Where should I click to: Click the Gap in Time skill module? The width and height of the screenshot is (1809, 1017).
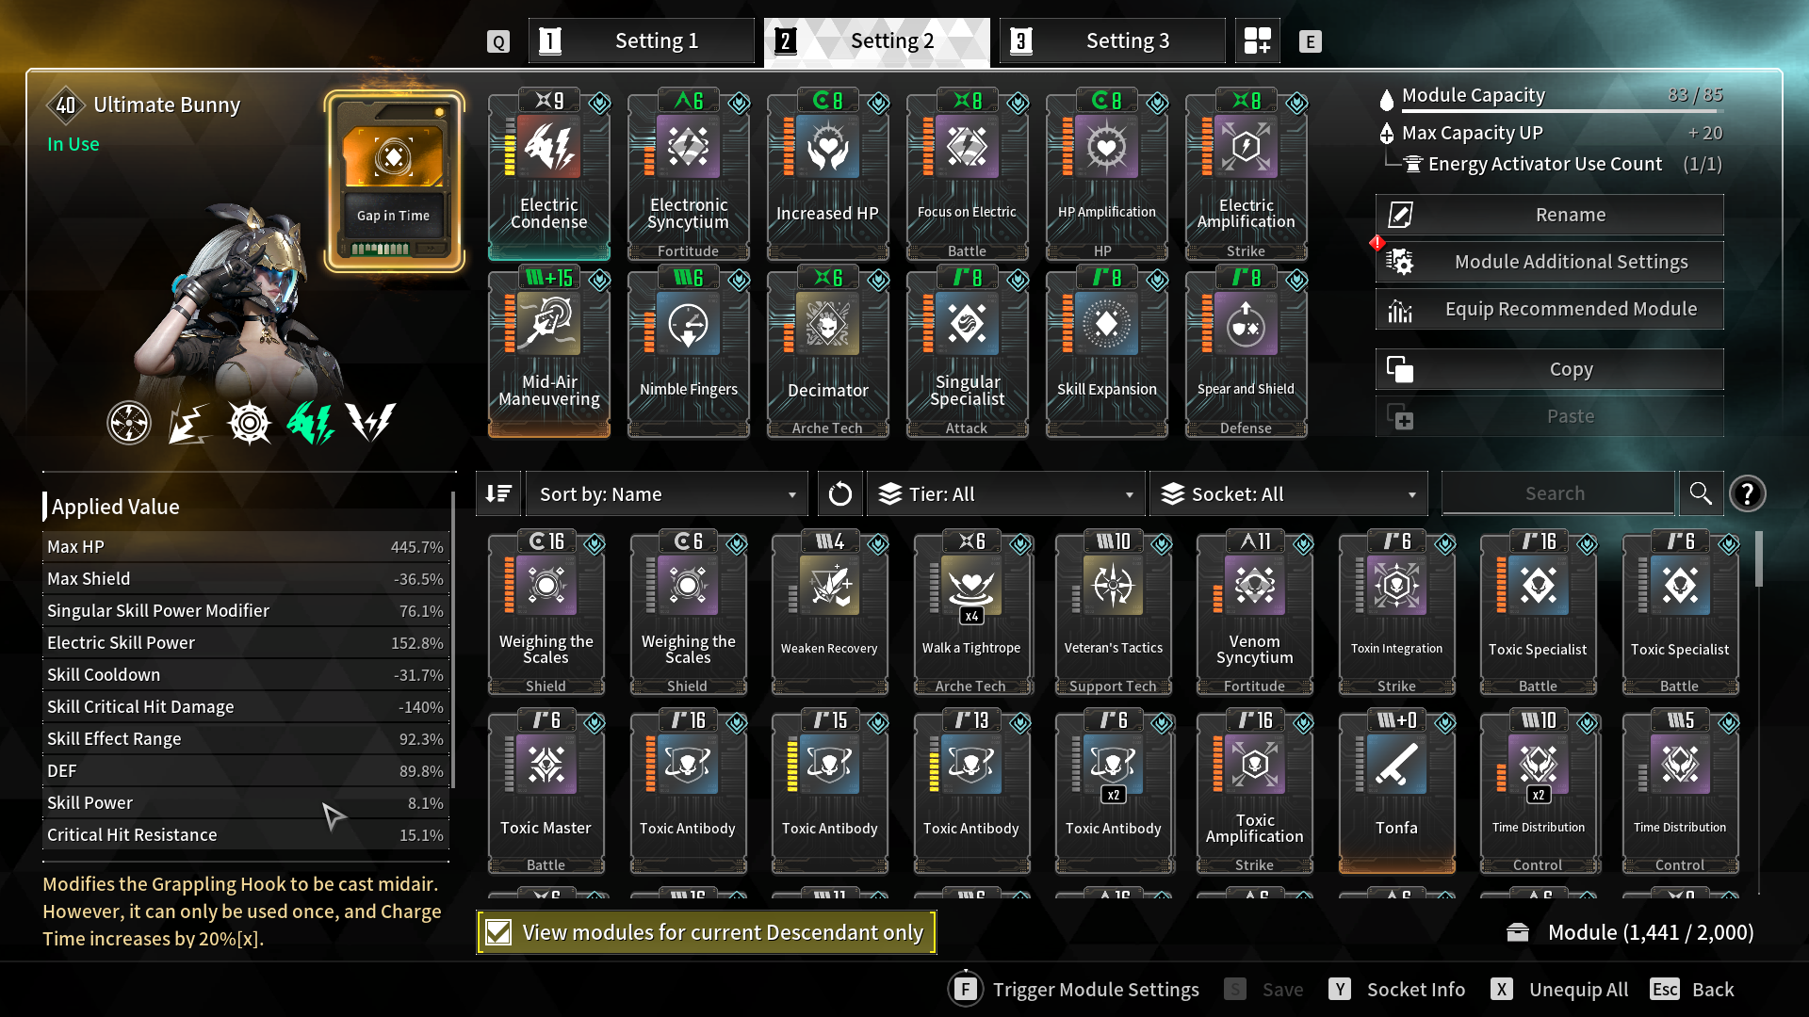pos(394,181)
